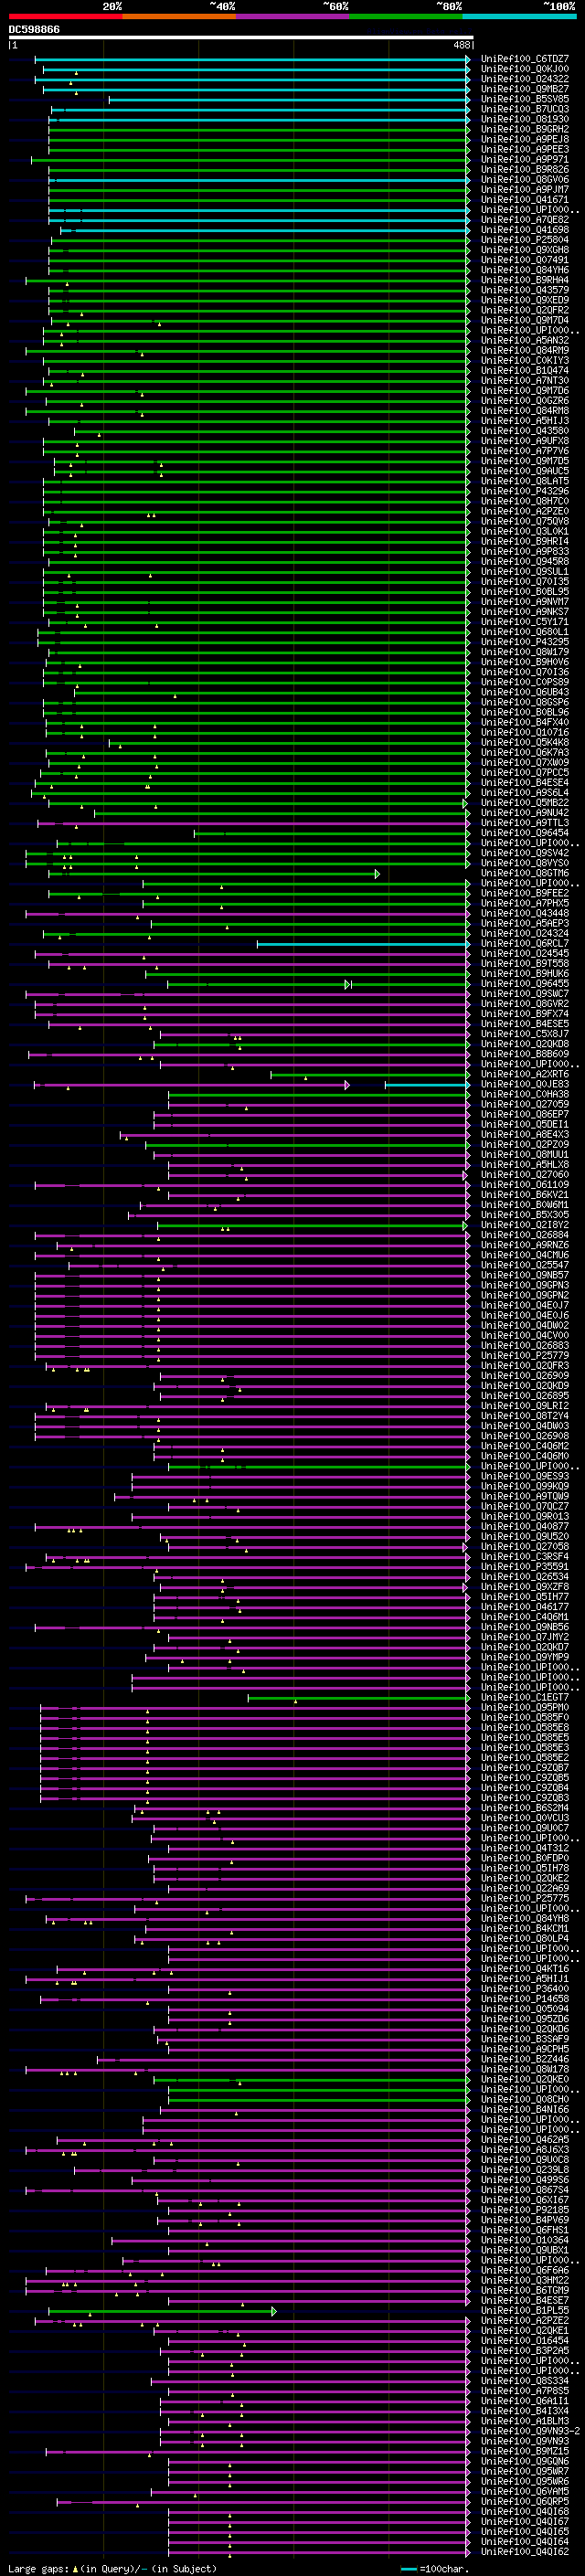Click the cyan ~100% identity legend segment

click(x=519, y=16)
